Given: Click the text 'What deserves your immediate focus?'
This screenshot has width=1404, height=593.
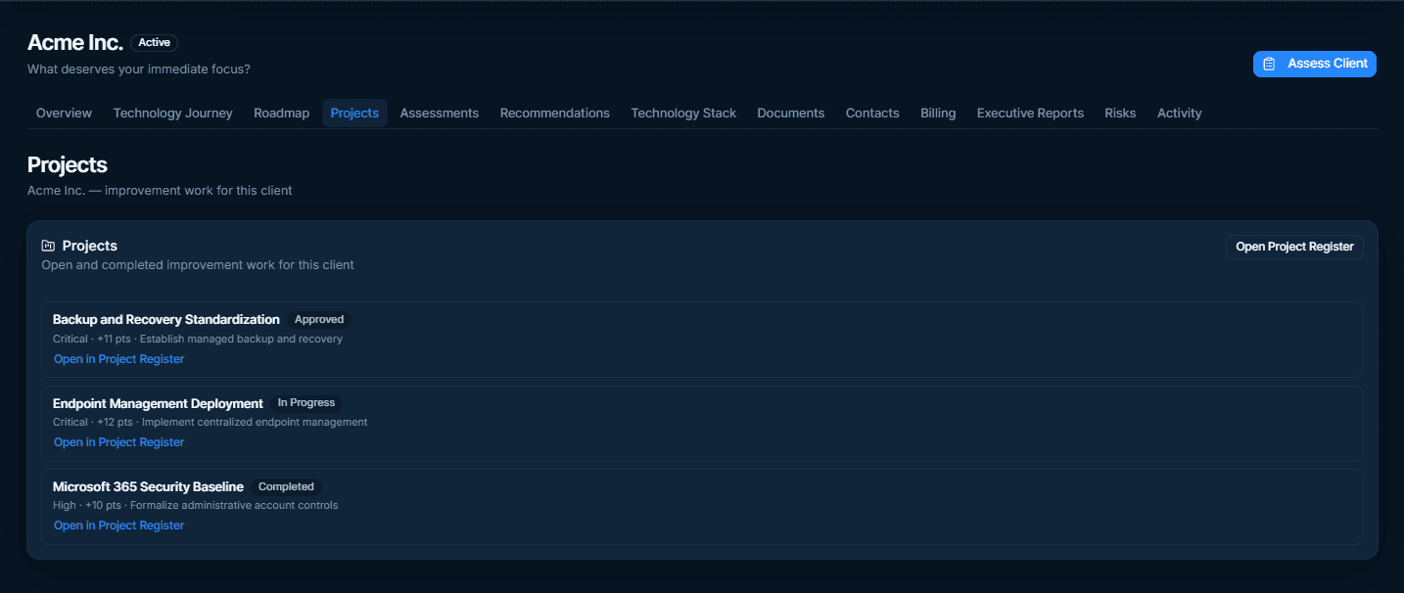Looking at the screenshot, I should (x=138, y=69).
